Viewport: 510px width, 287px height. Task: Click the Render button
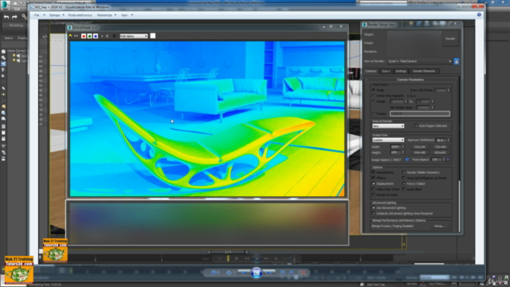pyautogui.click(x=450, y=39)
